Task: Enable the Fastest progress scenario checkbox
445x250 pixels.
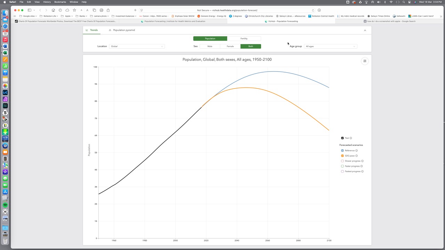Action: pos(342,172)
